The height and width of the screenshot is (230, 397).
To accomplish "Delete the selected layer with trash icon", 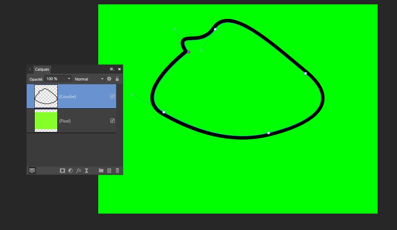I will pyautogui.click(x=118, y=171).
